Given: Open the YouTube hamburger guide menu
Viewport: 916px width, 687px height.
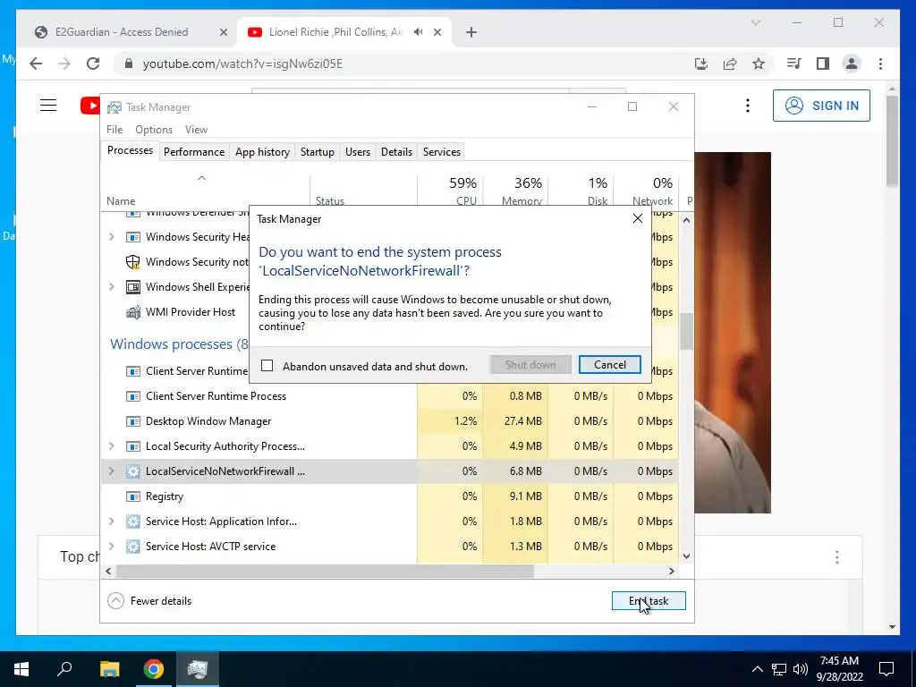Looking at the screenshot, I should pyautogui.click(x=48, y=106).
